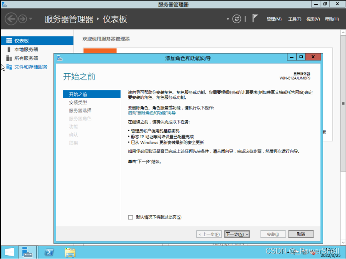Select 仪表板 in the left sidebar
This screenshot has width=346, height=259.
coord(37,40)
